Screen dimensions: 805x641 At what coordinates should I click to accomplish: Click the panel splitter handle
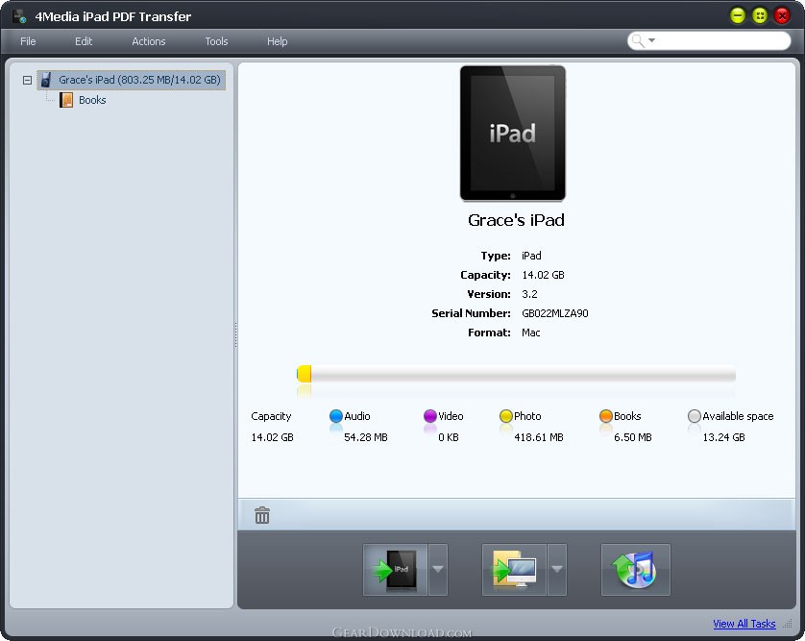click(x=235, y=334)
